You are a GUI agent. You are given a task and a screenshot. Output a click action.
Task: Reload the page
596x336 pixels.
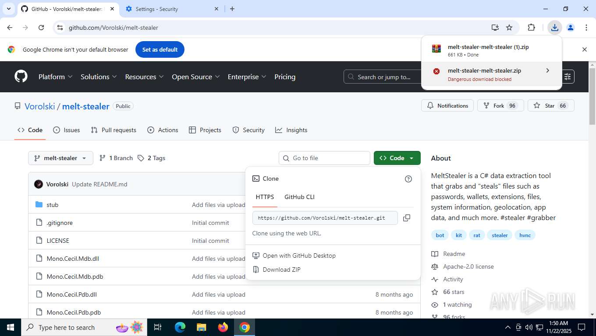click(41, 28)
